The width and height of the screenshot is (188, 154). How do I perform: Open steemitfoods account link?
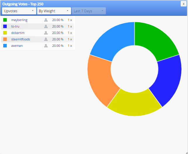(21, 39)
